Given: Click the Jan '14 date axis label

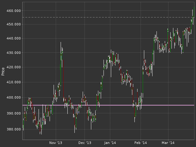Looking at the screenshot, I should coord(110,143).
